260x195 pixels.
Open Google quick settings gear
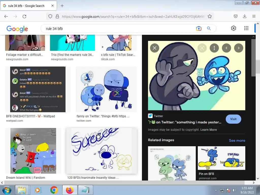point(234,28)
